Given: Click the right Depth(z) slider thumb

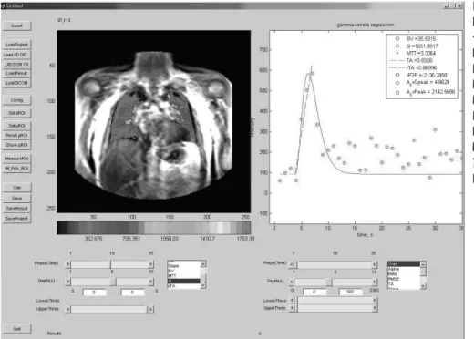Looking at the screenshot, I should 329,282.
